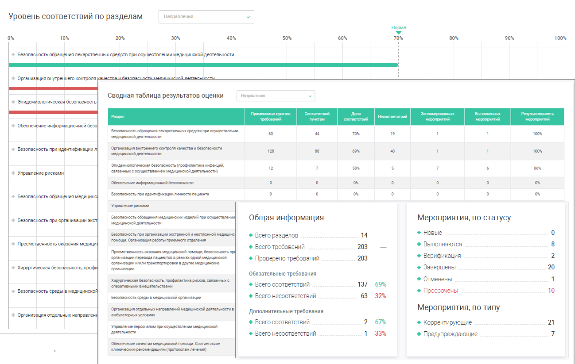
Task: Expand the Безопасность при идентификации chart row
Action: point(13,149)
